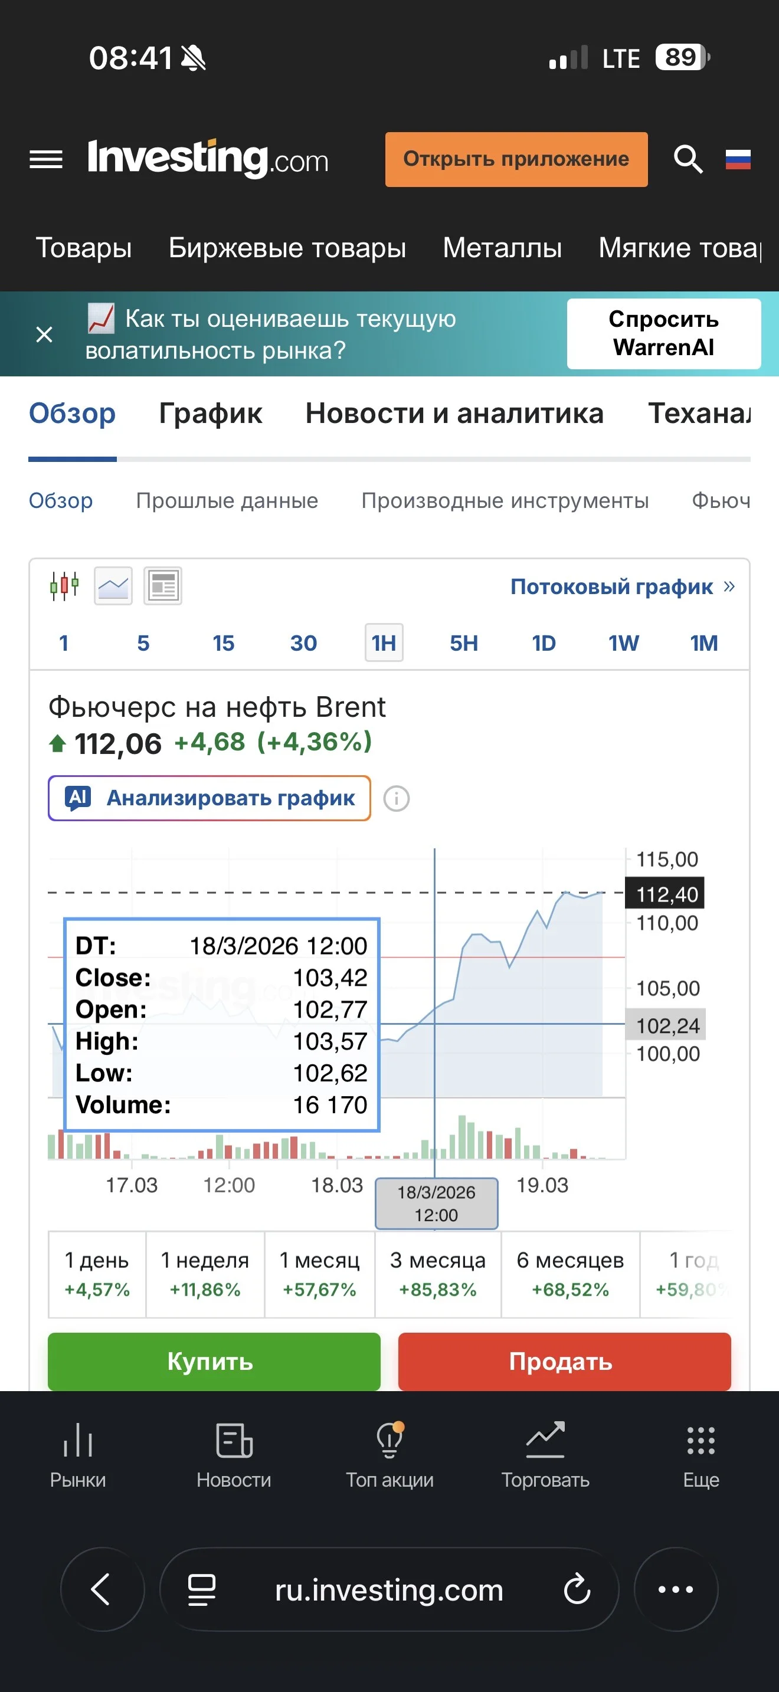This screenshot has width=779, height=1692.
Task: Switch to the График tab
Action: point(210,413)
